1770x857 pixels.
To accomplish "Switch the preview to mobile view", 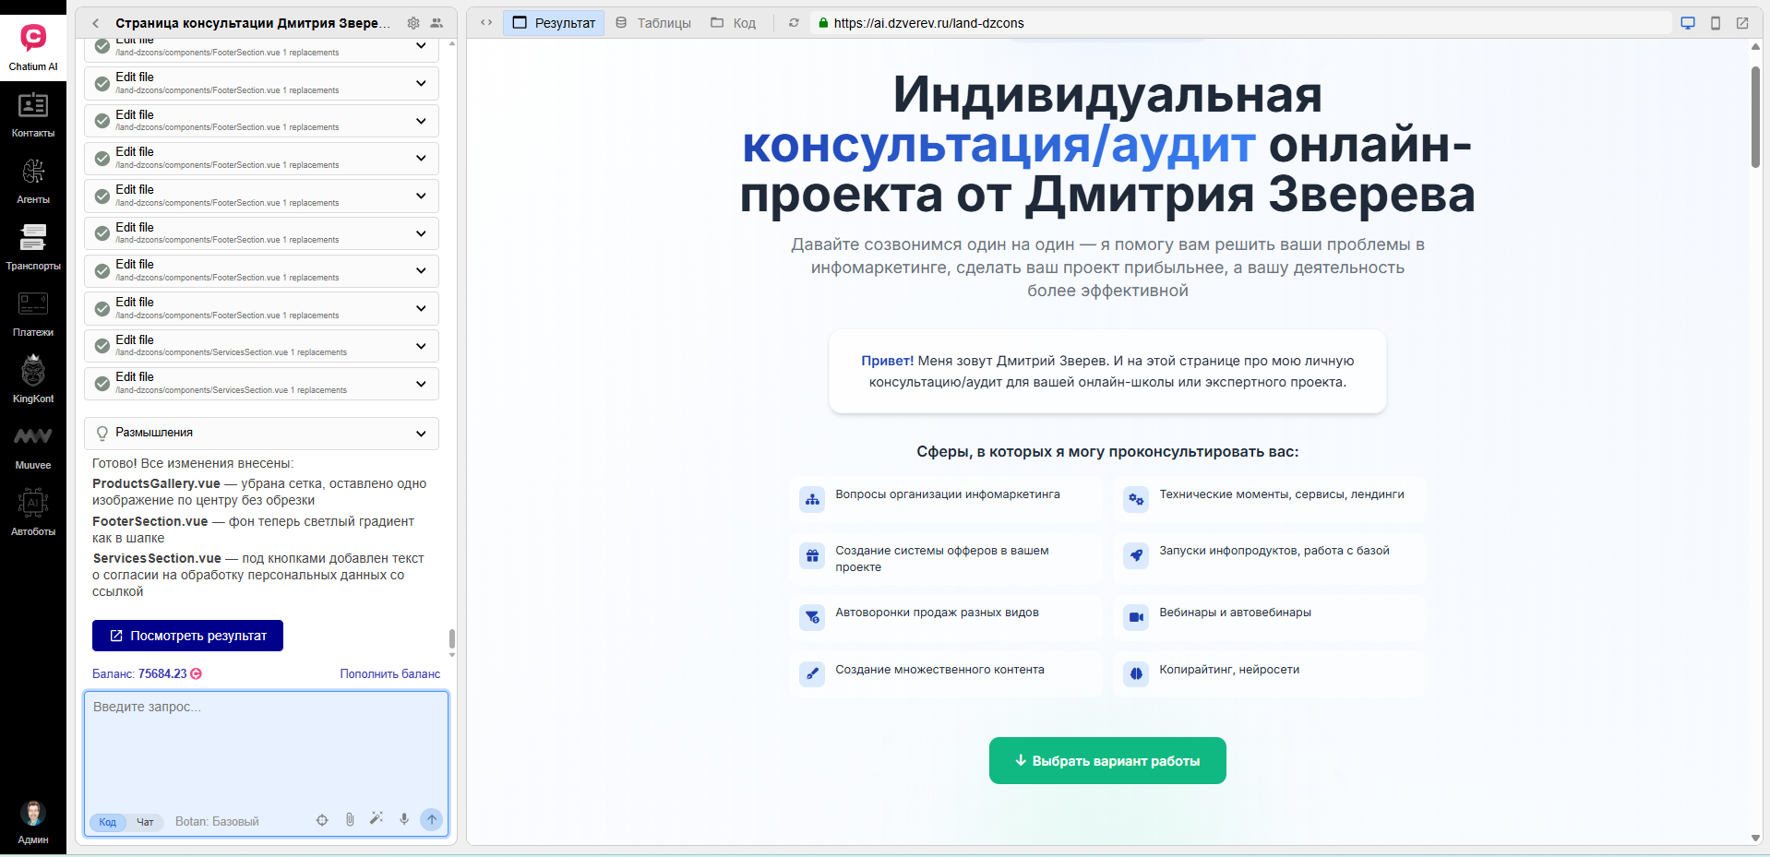I will point(1715,22).
